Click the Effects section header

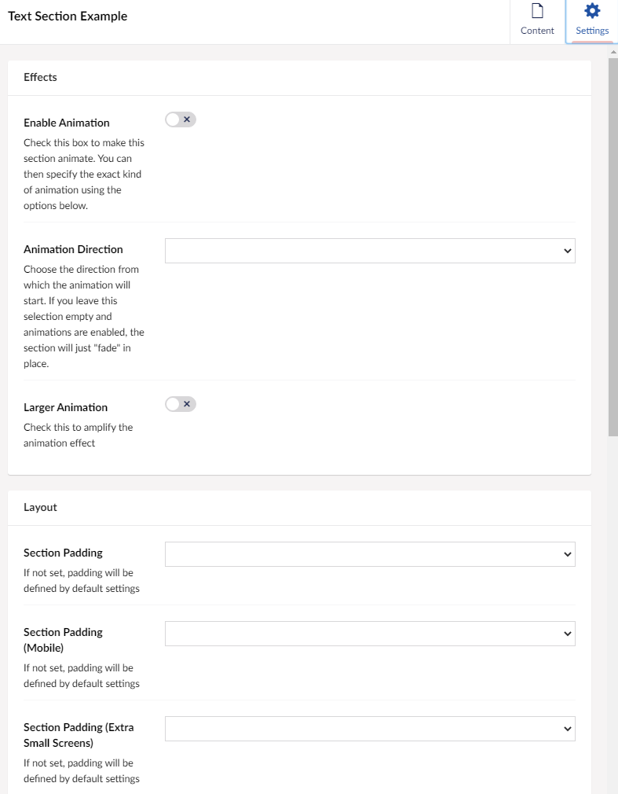pyautogui.click(x=40, y=77)
